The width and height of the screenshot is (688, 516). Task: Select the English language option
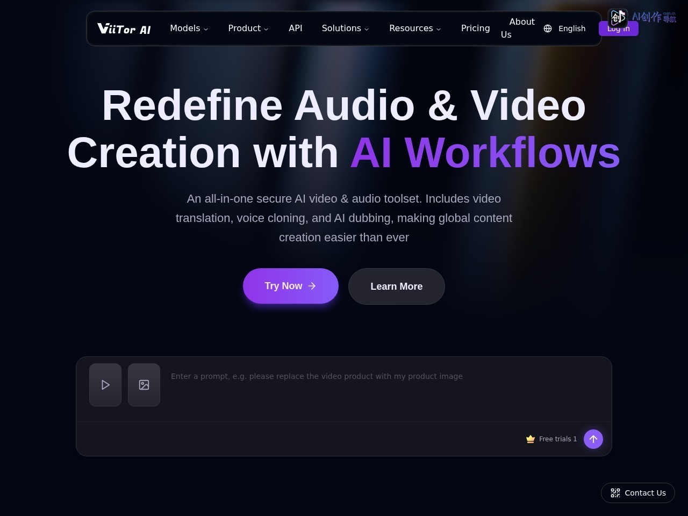click(x=572, y=28)
